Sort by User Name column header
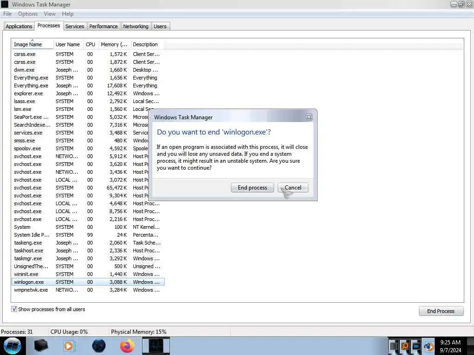Image resolution: width=474 pixels, height=355 pixels. pyautogui.click(x=68, y=44)
